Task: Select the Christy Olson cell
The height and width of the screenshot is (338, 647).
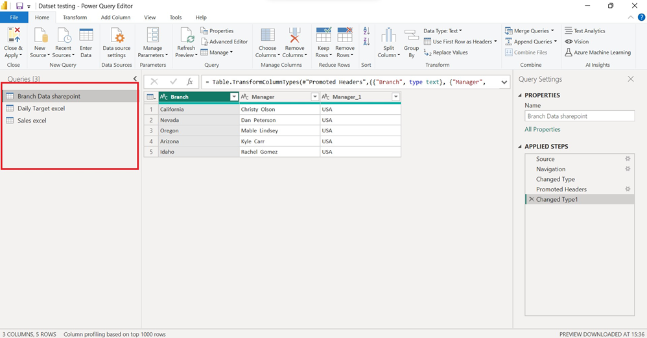Action: point(279,110)
